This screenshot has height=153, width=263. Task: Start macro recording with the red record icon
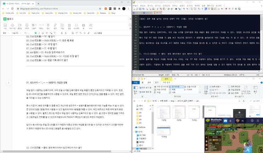[226, 9]
